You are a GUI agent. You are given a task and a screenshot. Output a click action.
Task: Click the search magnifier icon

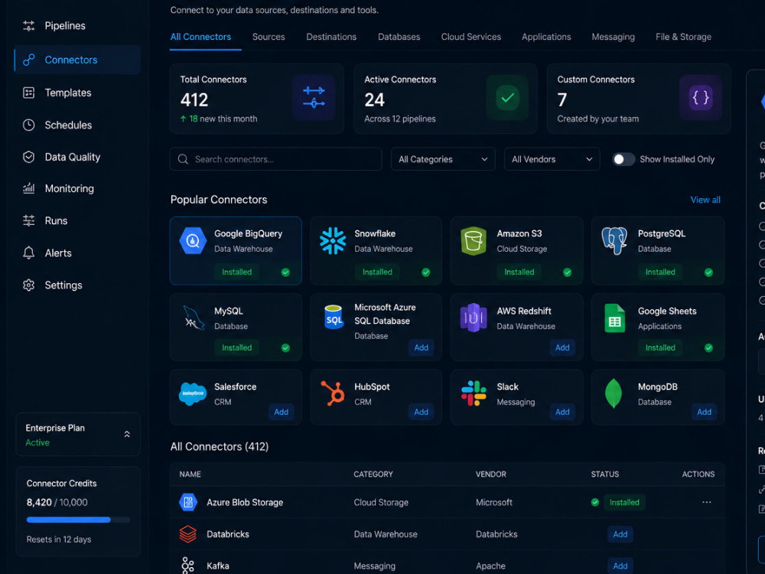click(x=183, y=159)
